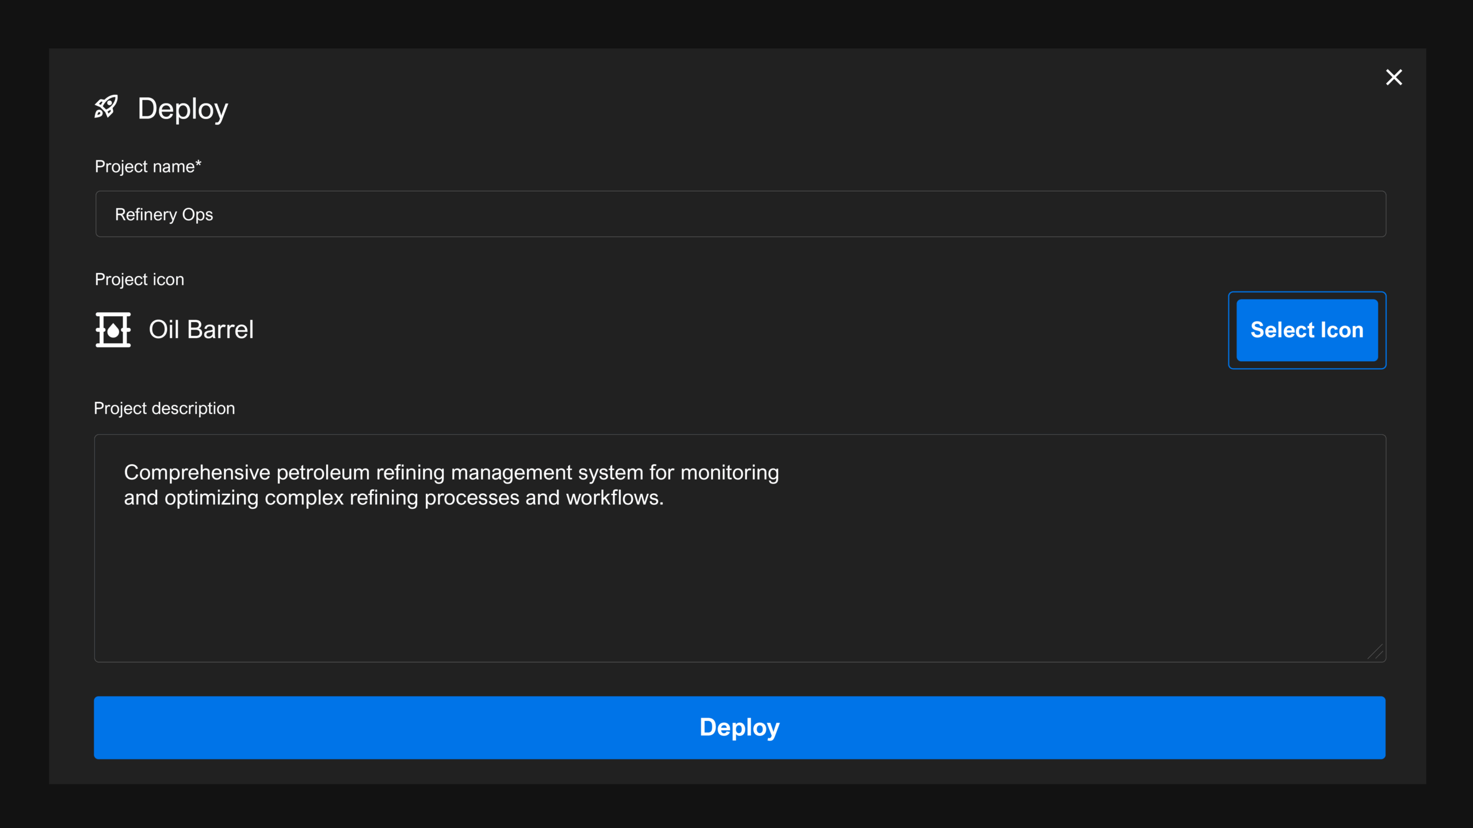
Task: Click the Project description label
Action: coord(165,408)
